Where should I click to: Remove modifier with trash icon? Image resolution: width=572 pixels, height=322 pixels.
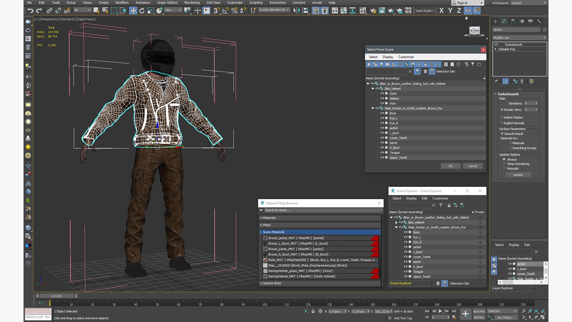(x=522, y=81)
